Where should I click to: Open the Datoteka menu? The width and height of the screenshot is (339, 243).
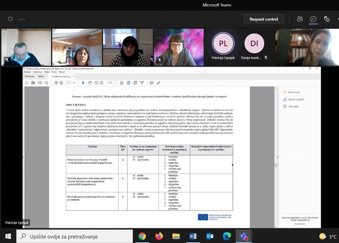point(27,72)
